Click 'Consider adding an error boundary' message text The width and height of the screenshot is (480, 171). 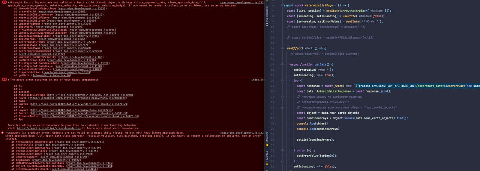72,125
